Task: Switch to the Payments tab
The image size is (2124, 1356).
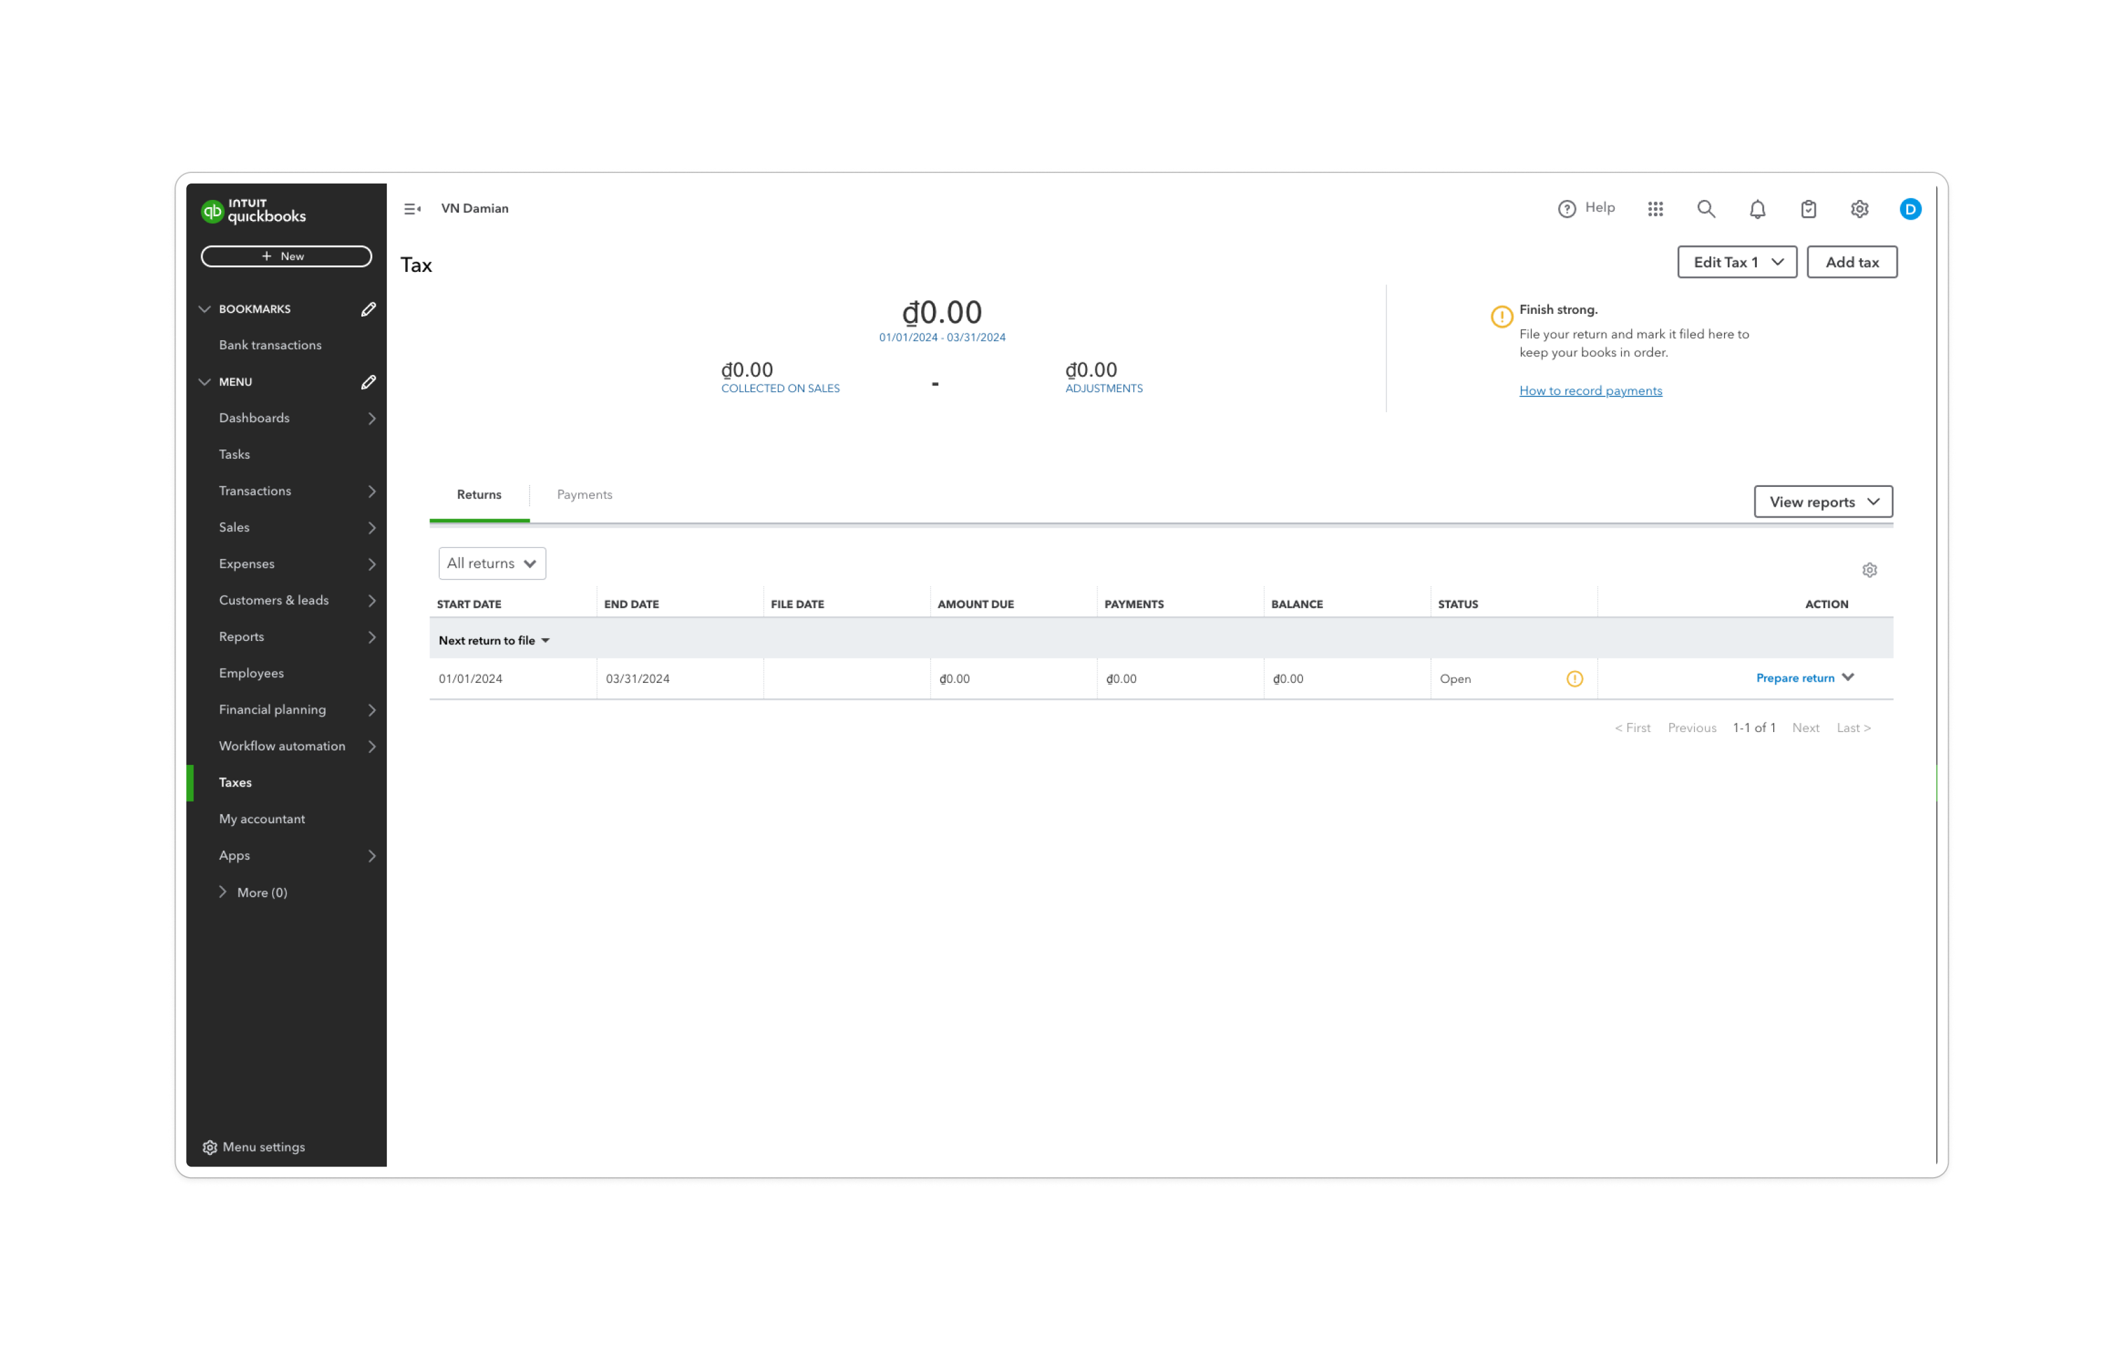Action: click(x=584, y=495)
